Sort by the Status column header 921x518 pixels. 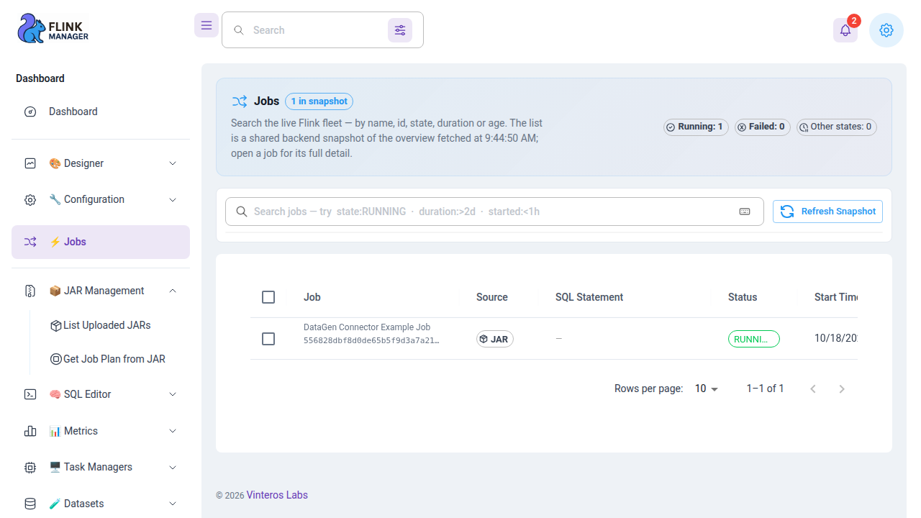pos(743,297)
